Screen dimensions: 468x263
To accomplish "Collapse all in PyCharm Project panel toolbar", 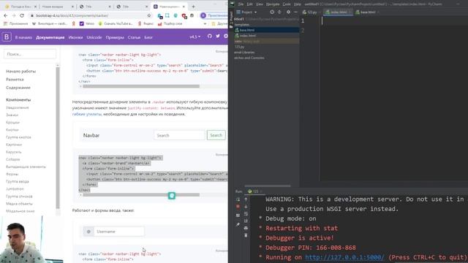I will [279, 12].
